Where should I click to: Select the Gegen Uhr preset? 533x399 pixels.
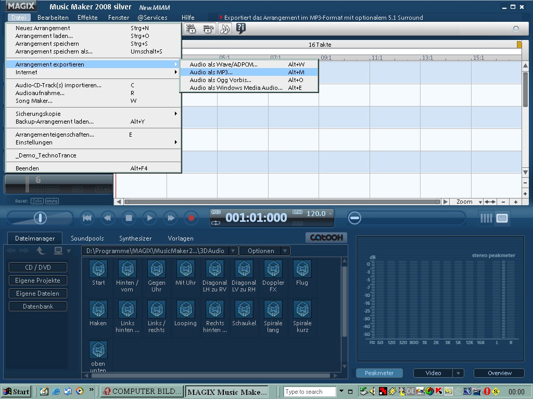pos(156,276)
